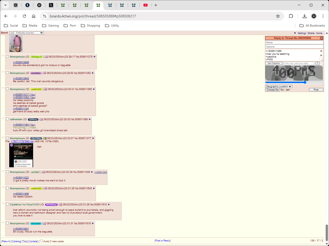Screen dimensions: 329x246
Task: Open the Gaming bookmarks folder
Action: [x=50, y=26]
